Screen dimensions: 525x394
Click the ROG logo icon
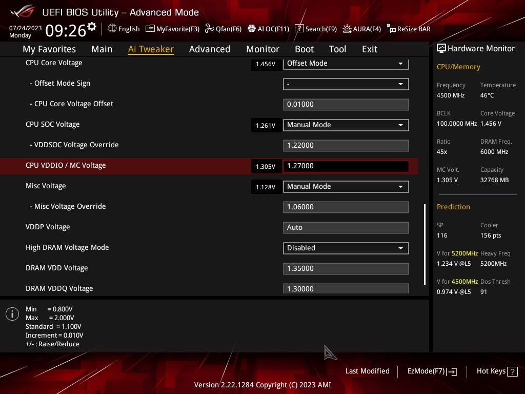coord(23,11)
